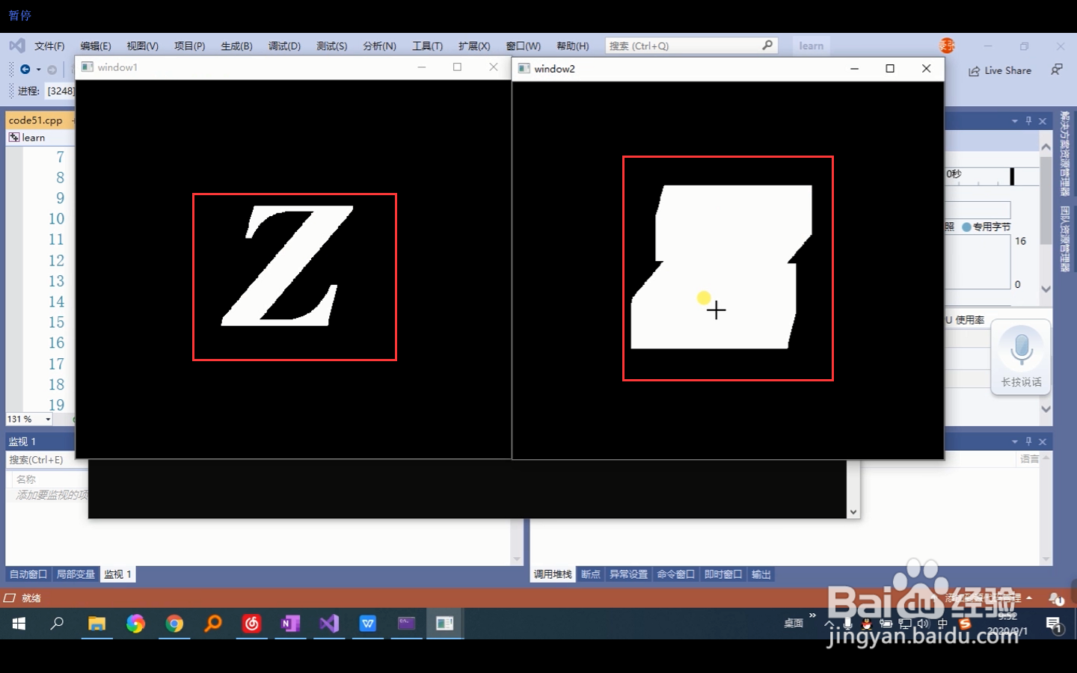
Task: Open the 工具(T) menu
Action: pyautogui.click(x=427, y=46)
